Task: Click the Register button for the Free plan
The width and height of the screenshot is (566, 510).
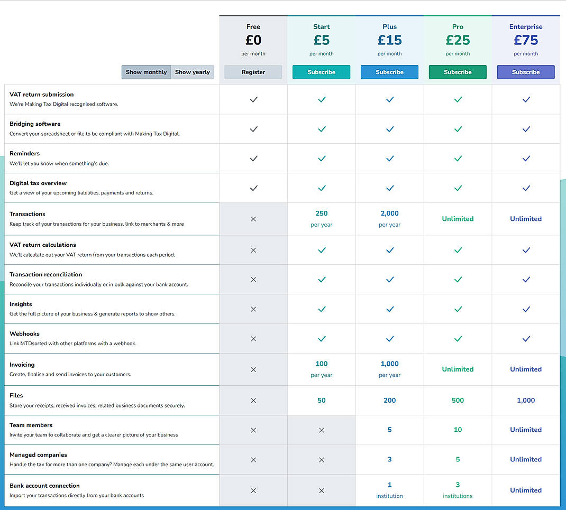Action: [253, 72]
